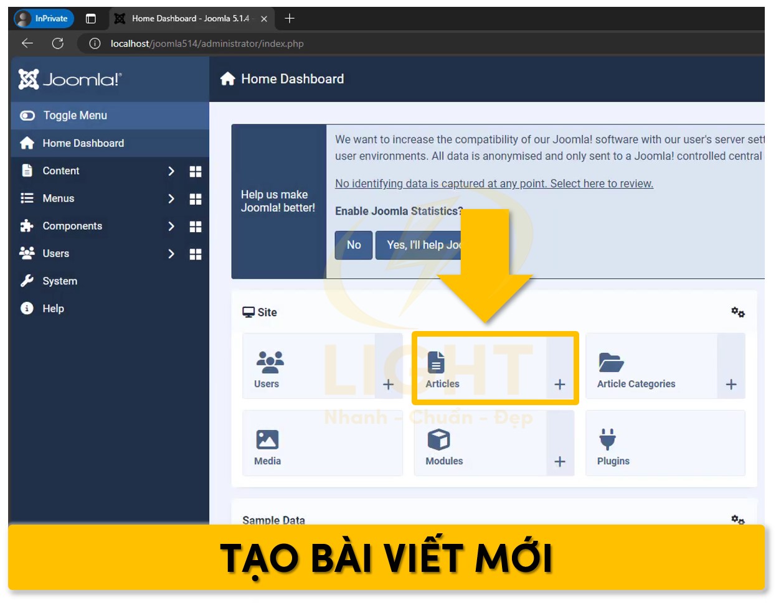Expand the Content submenu chevron
This screenshot has width=776, height=603.
[171, 171]
